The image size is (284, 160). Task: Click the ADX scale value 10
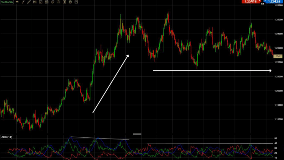pyautogui.click(x=276, y=158)
